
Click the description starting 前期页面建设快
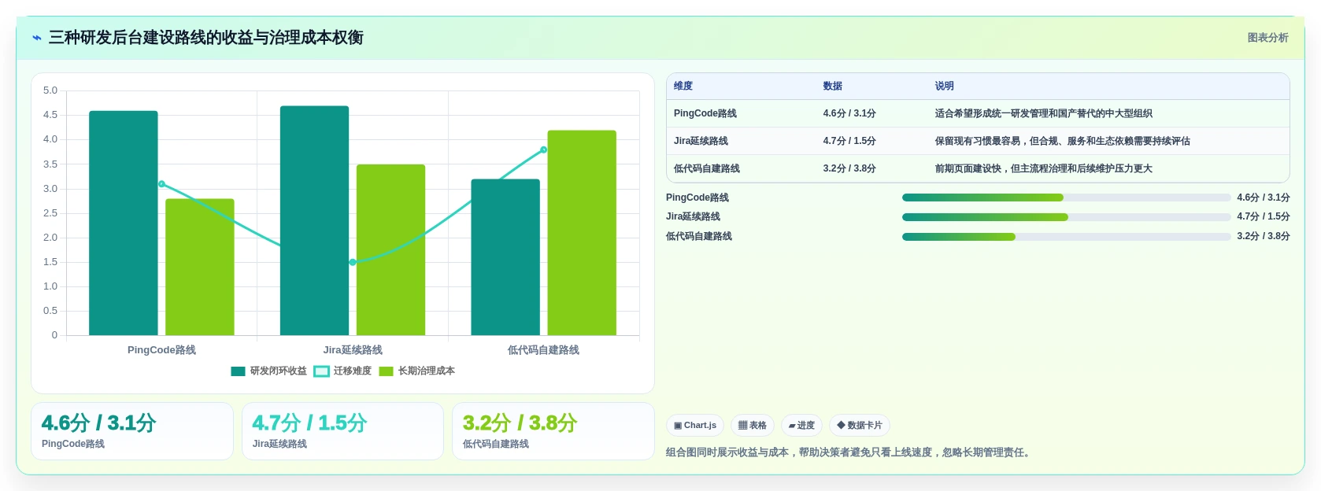pos(1044,168)
